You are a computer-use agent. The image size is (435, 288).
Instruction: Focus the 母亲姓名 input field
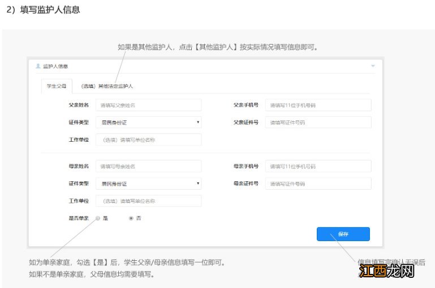(148, 167)
